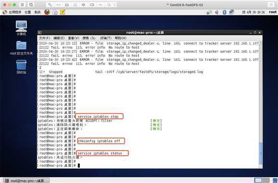Click the 'CentOS 6-FastDFS-02' VM window title
Image resolution: width=278 pixels, height=183 pixels.
(186, 5)
